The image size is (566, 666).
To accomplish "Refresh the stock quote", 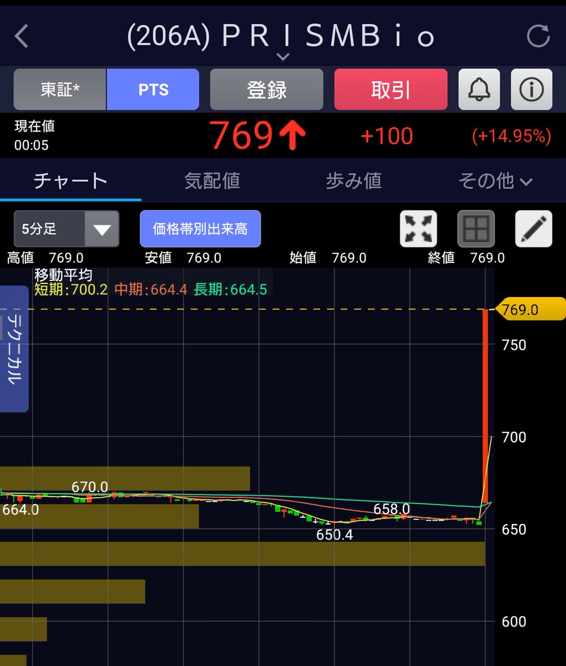I will click(538, 37).
